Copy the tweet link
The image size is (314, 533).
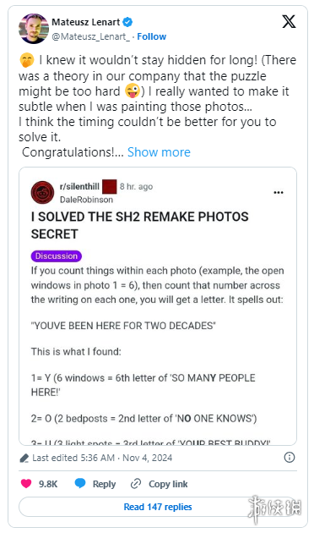tap(159, 484)
